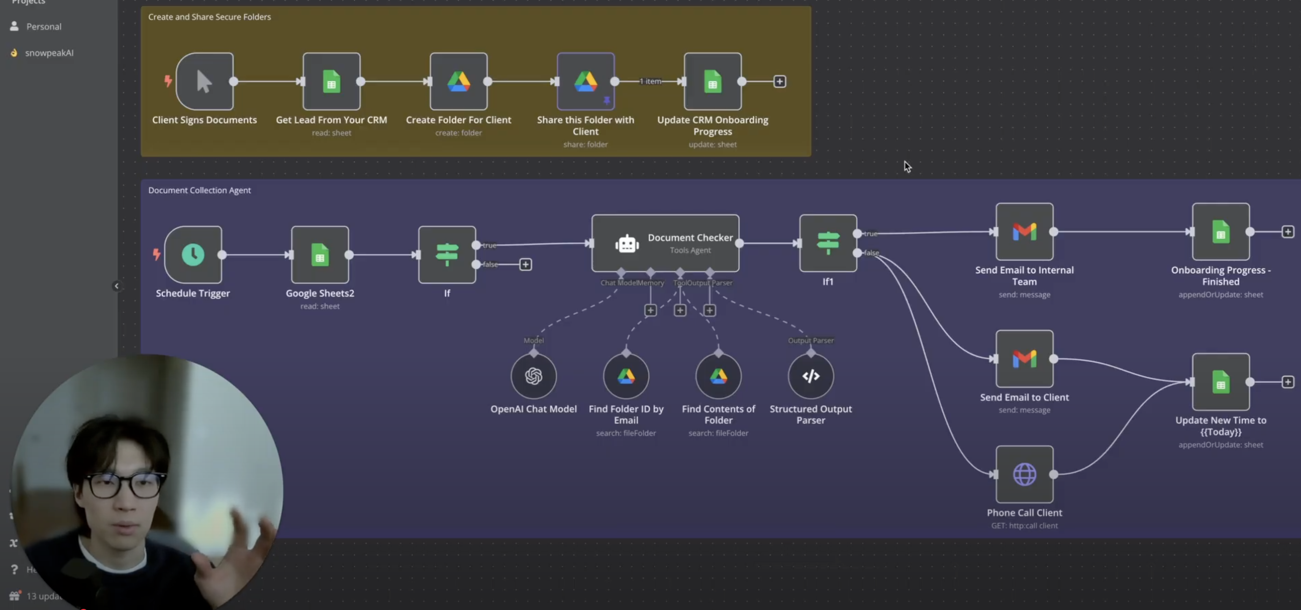
Task: Add a node after If false branch
Action: (x=525, y=264)
